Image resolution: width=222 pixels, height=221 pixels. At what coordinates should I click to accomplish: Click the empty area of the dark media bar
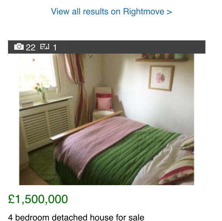pyautogui.click(x=135, y=47)
